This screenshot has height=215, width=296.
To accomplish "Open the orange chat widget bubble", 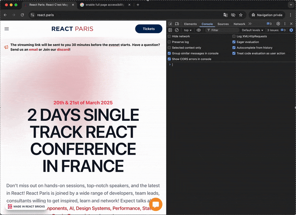I will [155, 204].
